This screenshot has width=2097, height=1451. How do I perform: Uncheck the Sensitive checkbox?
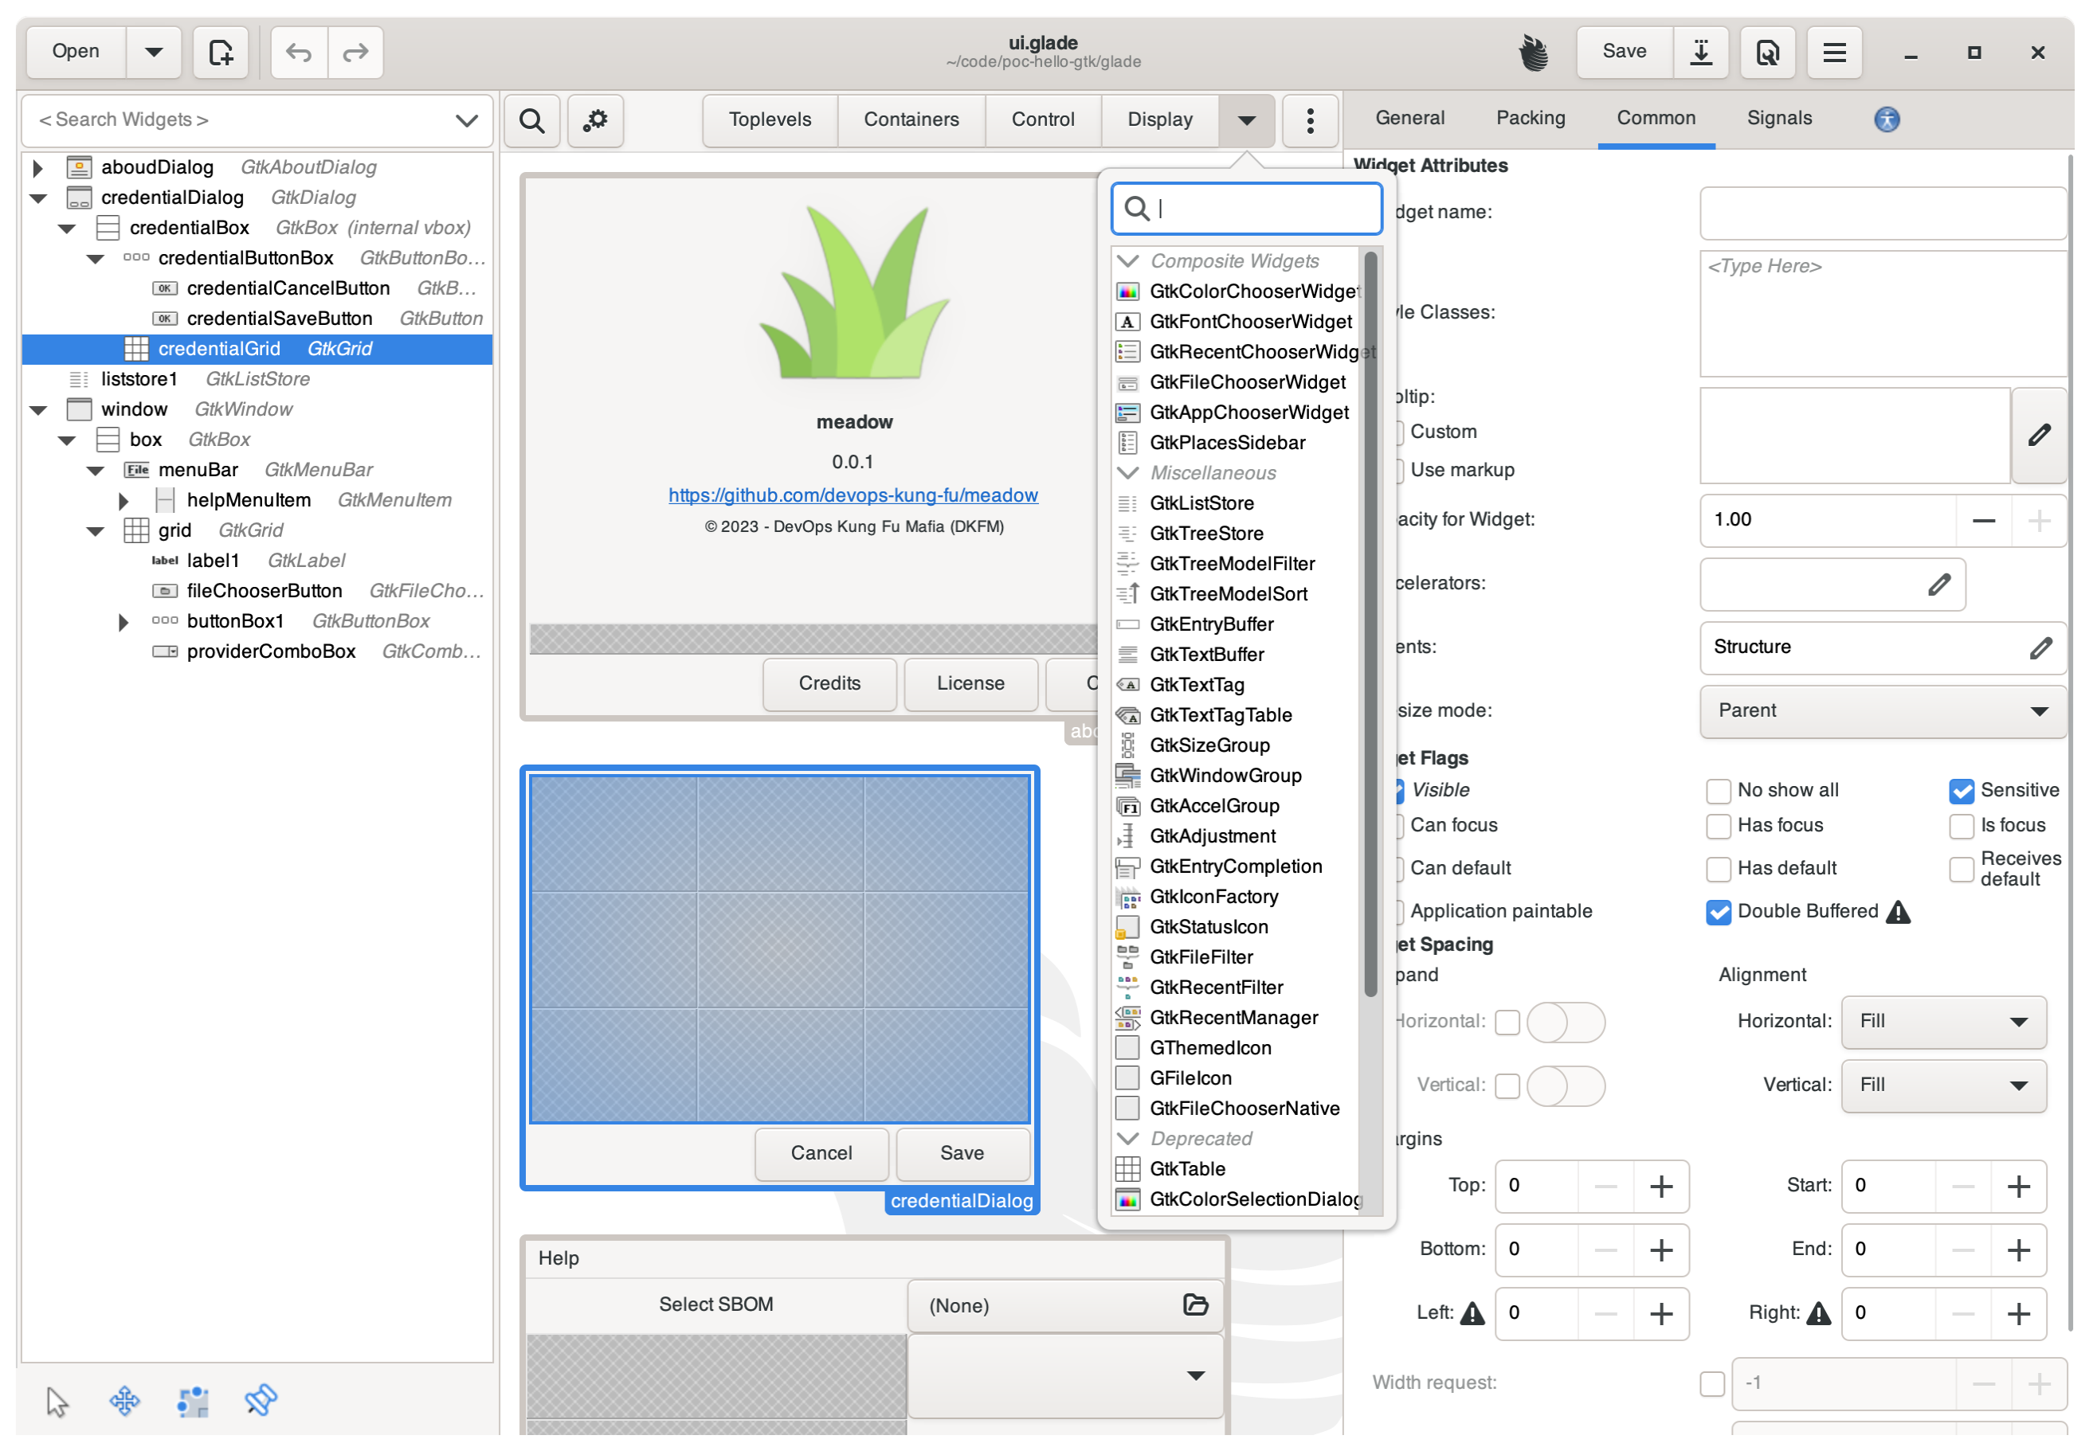coord(1961,791)
